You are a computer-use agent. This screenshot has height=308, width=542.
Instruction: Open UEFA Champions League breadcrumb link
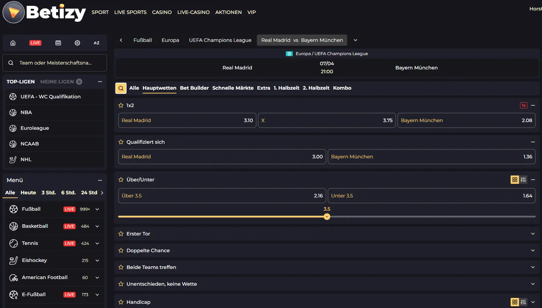[220, 40]
